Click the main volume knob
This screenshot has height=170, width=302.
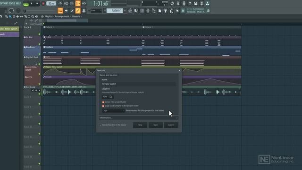click(11, 11)
